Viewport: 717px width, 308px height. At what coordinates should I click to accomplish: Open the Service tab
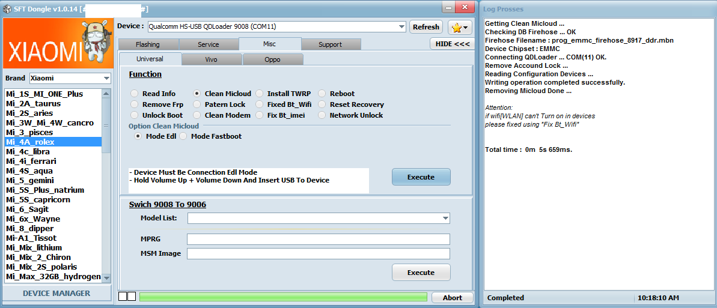point(209,44)
